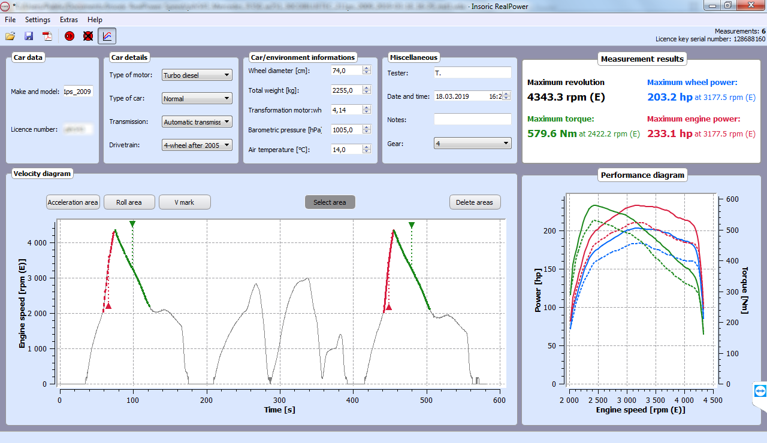Export report with the PDF icon
767x443 pixels.
coord(47,36)
